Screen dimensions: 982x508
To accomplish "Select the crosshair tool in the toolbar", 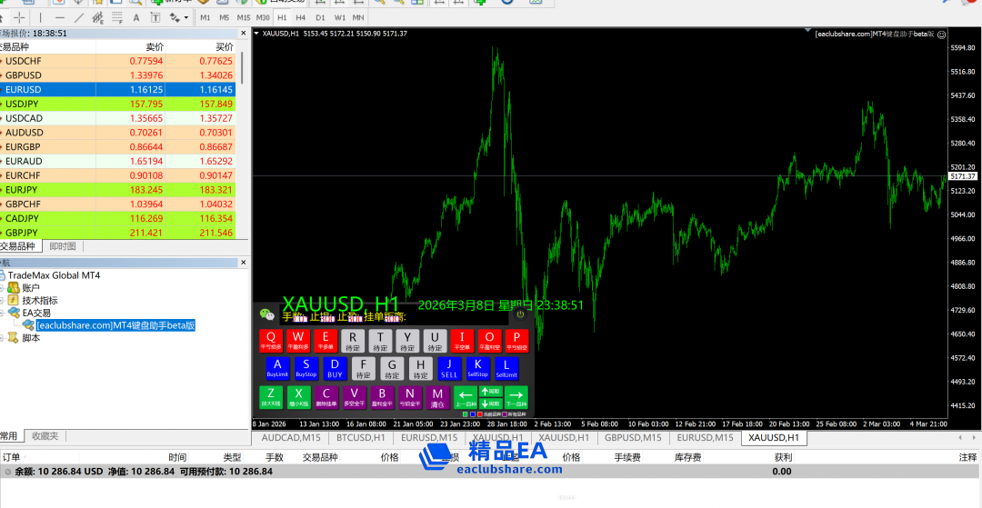I will [19, 17].
